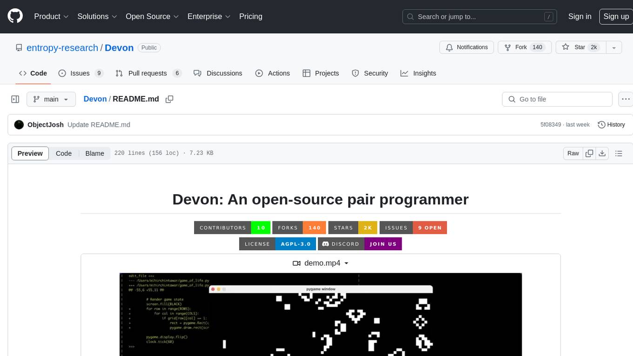The width and height of the screenshot is (633, 356).
Task: Expand the Enterprise menu
Action: pos(209,16)
